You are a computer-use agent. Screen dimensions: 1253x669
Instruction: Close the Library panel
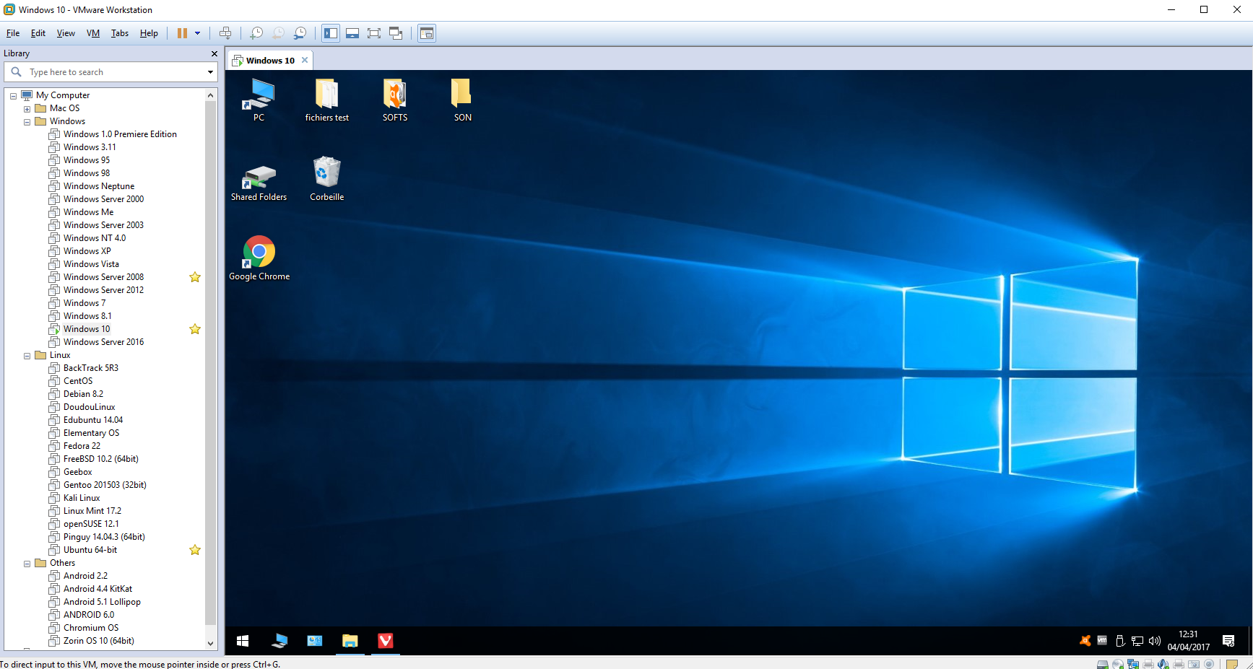pyautogui.click(x=214, y=53)
